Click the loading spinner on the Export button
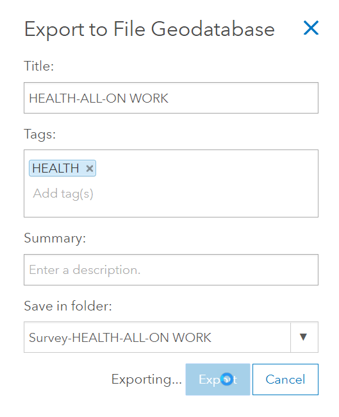The height and width of the screenshot is (417, 339). pyautogui.click(x=227, y=379)
